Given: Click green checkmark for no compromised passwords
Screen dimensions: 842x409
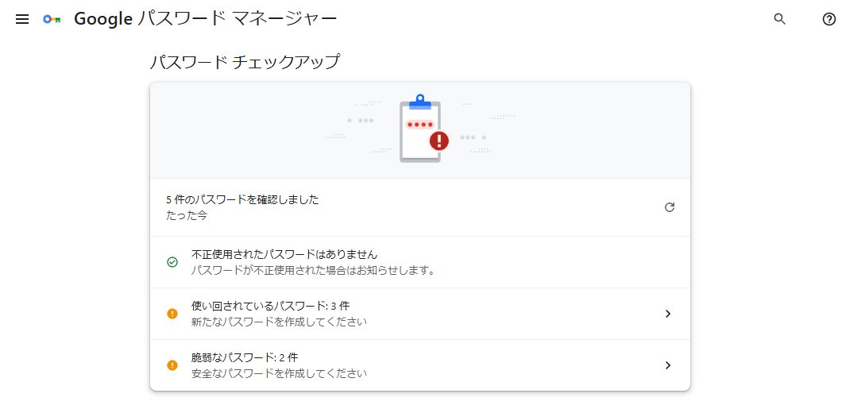Looking at the screenshot, I should [x=172, y=262].
